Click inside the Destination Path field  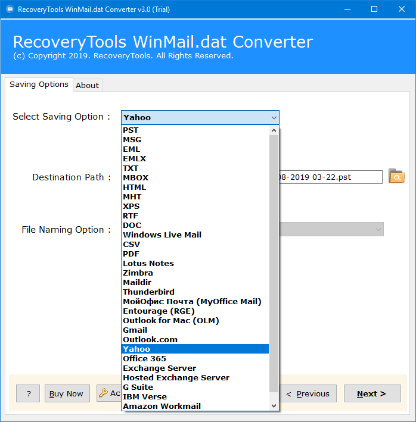pyautogui.click(x=331, y=177)
